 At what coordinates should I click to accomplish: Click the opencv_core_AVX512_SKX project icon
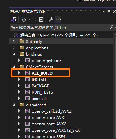tap(28, 130)
